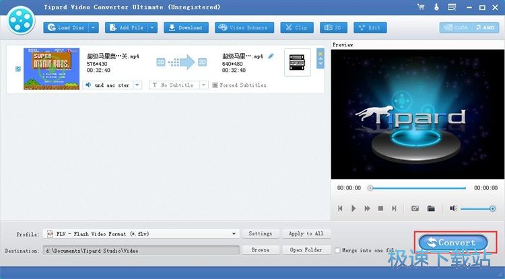Image resolution: width=505 pixels, height=279 pixels.
Task: Open the MPEG4 output format icon
Action: (x=298, y=63)
